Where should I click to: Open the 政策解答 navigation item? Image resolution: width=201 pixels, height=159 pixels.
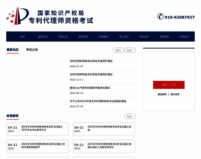pos(104,37)
